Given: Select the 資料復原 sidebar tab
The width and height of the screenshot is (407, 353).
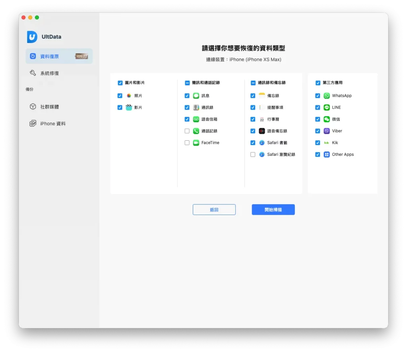Looking at the screenshot, I should (59, 56).
